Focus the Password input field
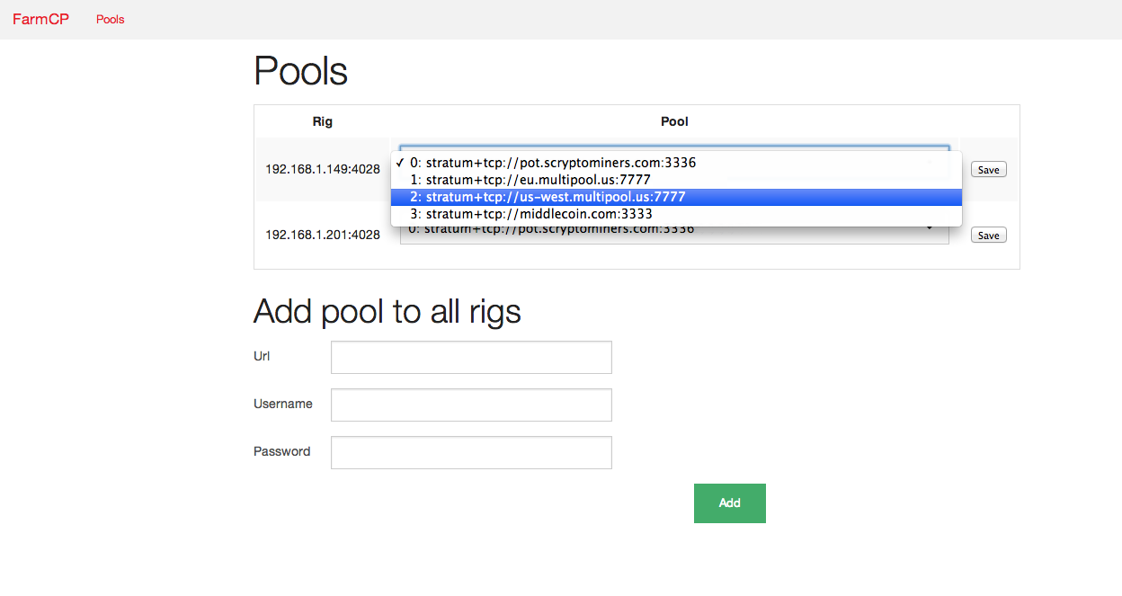Screen dimensions: 1122x596 471,452
